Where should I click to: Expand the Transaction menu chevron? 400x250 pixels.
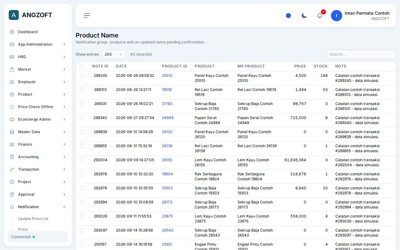click(64, 169)
